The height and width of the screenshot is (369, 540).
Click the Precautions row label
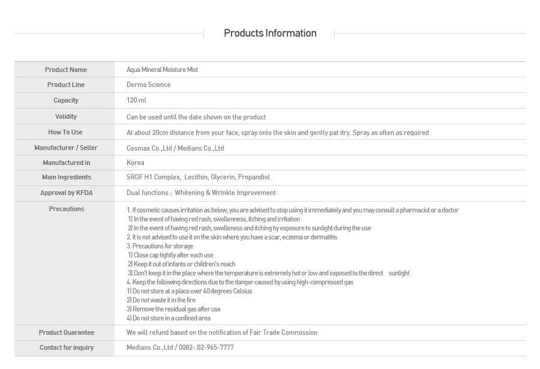click(x=66, y=209)
